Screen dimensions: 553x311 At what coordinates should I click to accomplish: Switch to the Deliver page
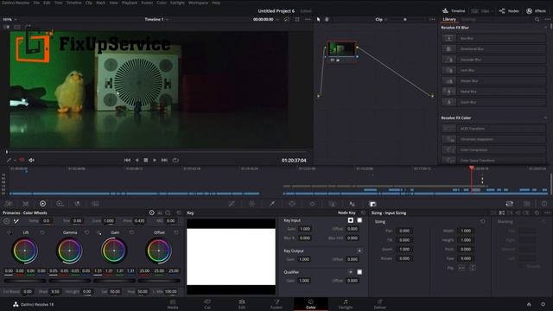pos(380,304)
